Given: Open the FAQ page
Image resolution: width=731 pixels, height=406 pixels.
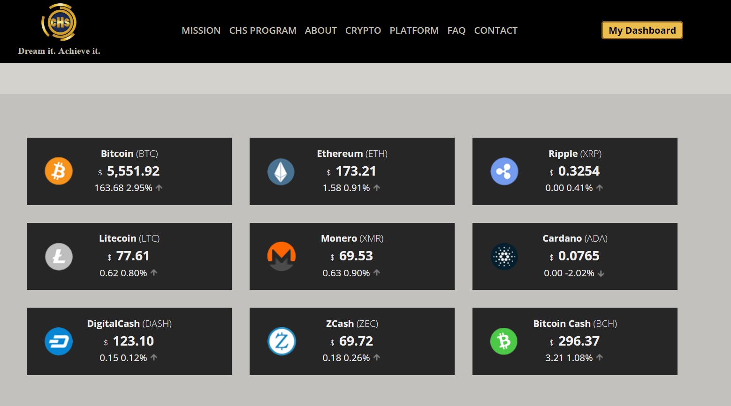Looking at the screenshot, I should pos(456,30).
